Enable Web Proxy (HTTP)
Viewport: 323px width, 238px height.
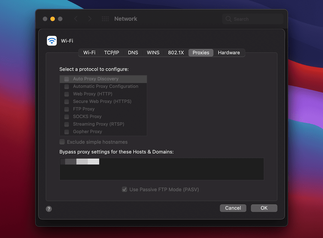click(x=66, y=94)
